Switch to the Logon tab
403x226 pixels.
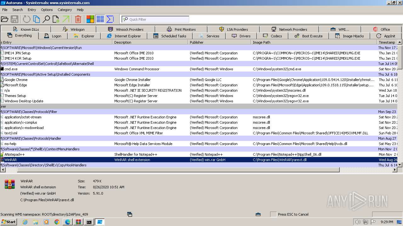(53, 36)
